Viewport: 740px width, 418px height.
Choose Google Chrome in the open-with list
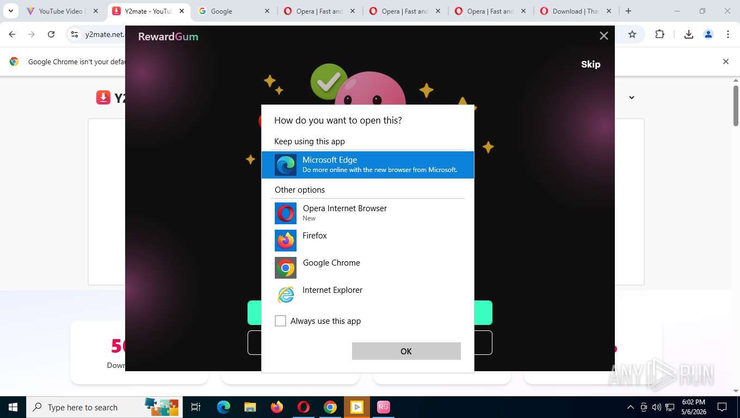point(368,267)
